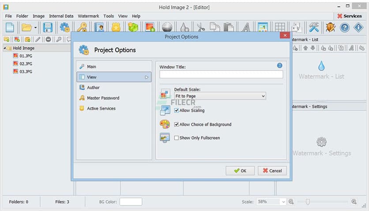Open the Tools menu
Screen dimensions: 369x213
tap(109, 16)
